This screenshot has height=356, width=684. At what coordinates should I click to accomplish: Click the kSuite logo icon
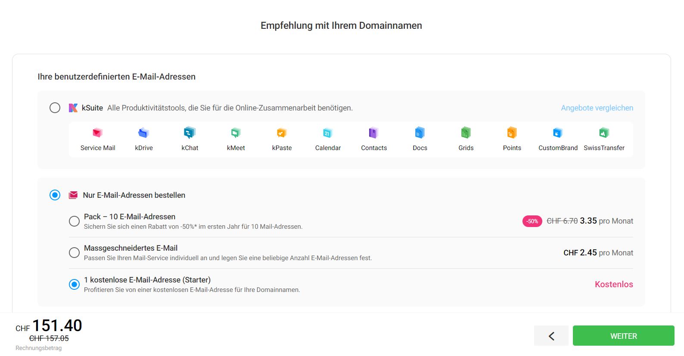73,108
